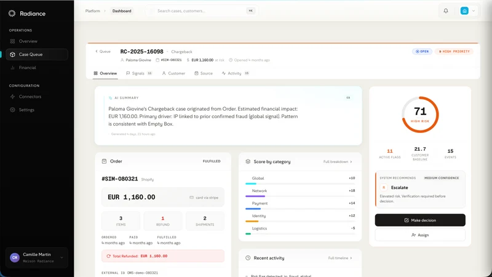This screenshot has height=277, width=492.
Task: Click the Make decision button
Action: tap(420, 220)
